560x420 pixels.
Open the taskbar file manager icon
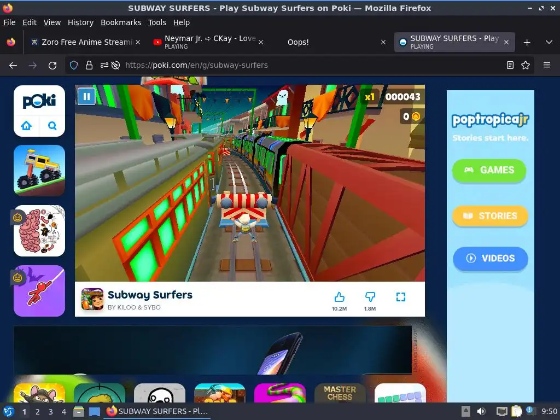(x=79, y=412)
